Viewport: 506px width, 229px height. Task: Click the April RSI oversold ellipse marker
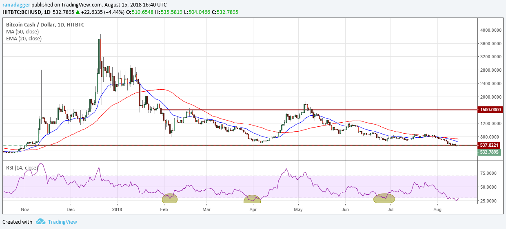[x=252, y=199]
